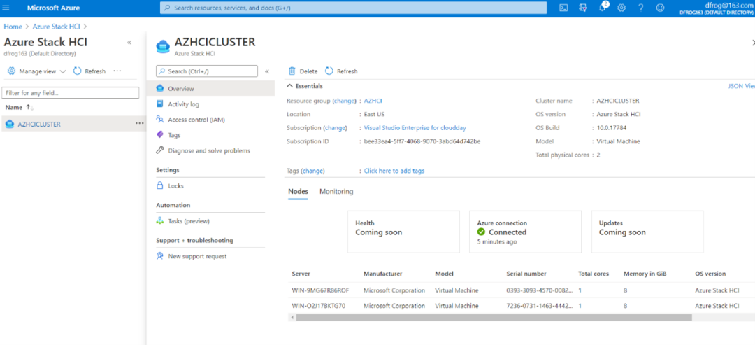Viewport: 755px width, 345px height.
Task: Go to Home in the breadcrumb
Action: tap(13, 26)
